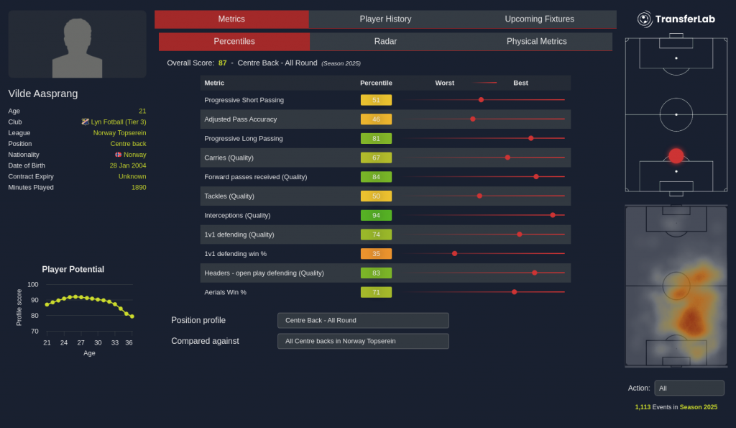Click the red position dot on pitch
Image resolution: width=736 pixels, height=428 pixels.
click(676, 155)
